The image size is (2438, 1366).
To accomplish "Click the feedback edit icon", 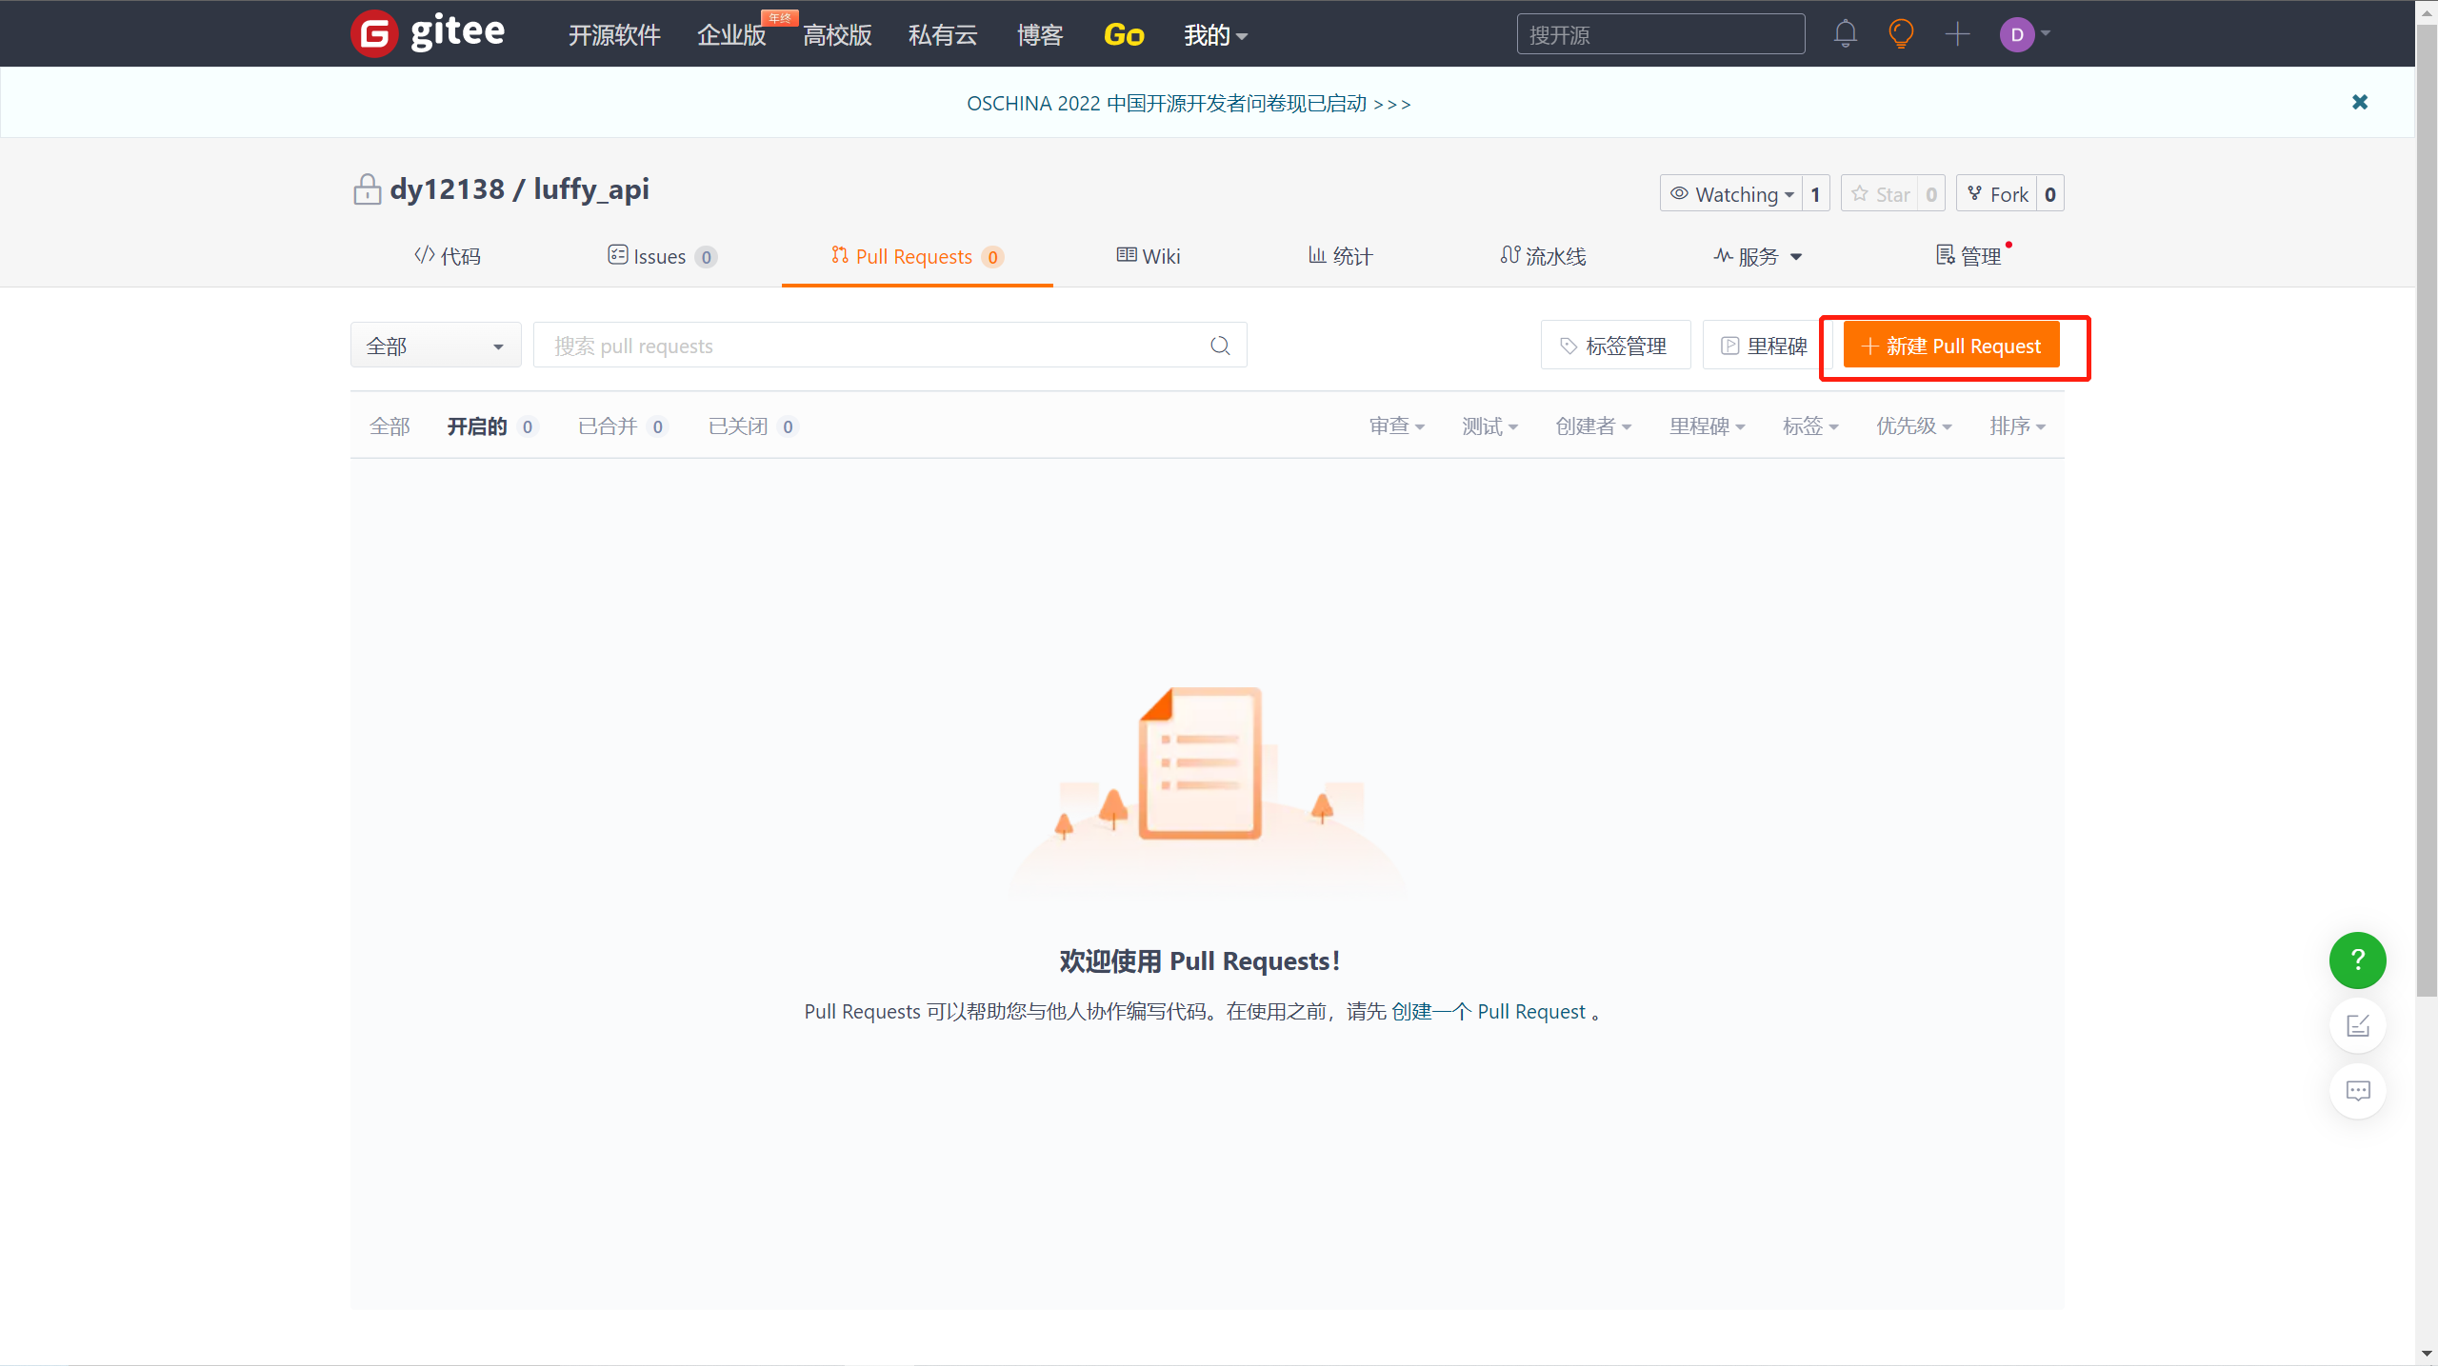I will 2357,1025.
